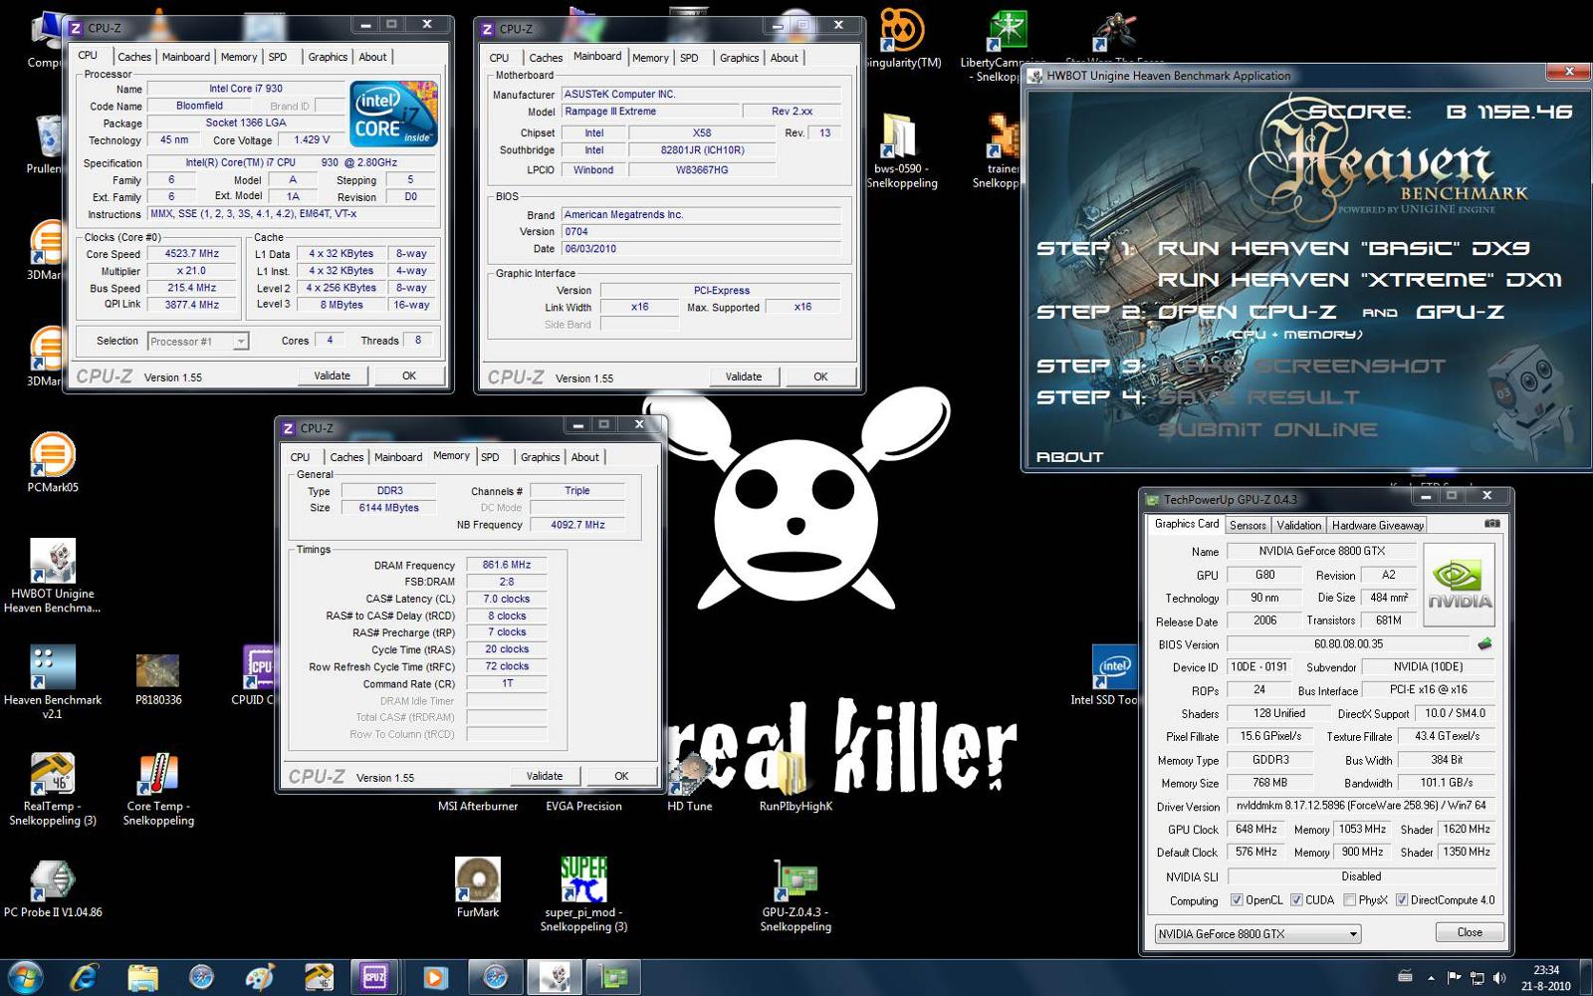Click the Driver Version field in GPU-Z

(x=1360, y=806)
